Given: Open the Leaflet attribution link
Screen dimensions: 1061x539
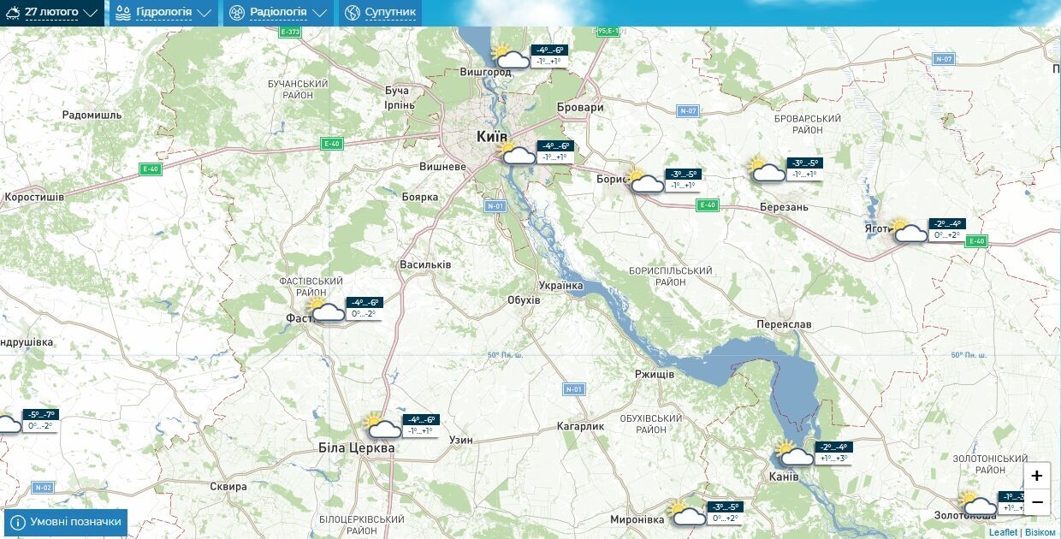Looking at the screenshot, I should coord(1003,532).
